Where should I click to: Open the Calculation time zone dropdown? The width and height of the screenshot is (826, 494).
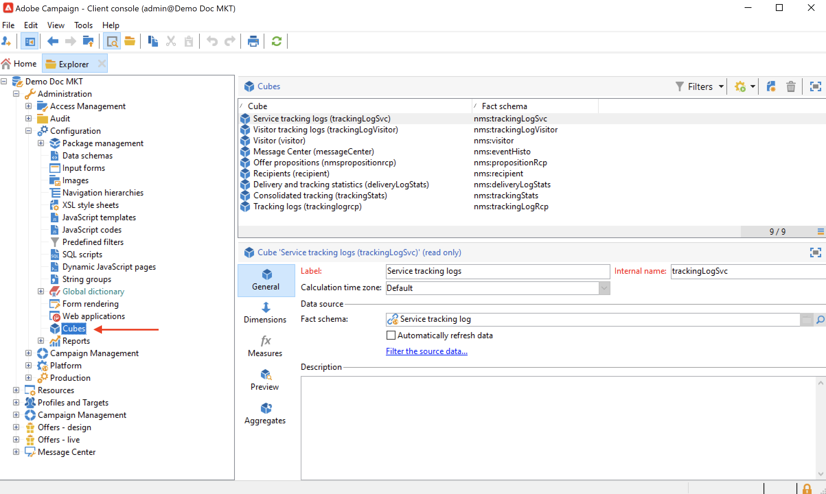pyautogui.click(x=604, y=288)
